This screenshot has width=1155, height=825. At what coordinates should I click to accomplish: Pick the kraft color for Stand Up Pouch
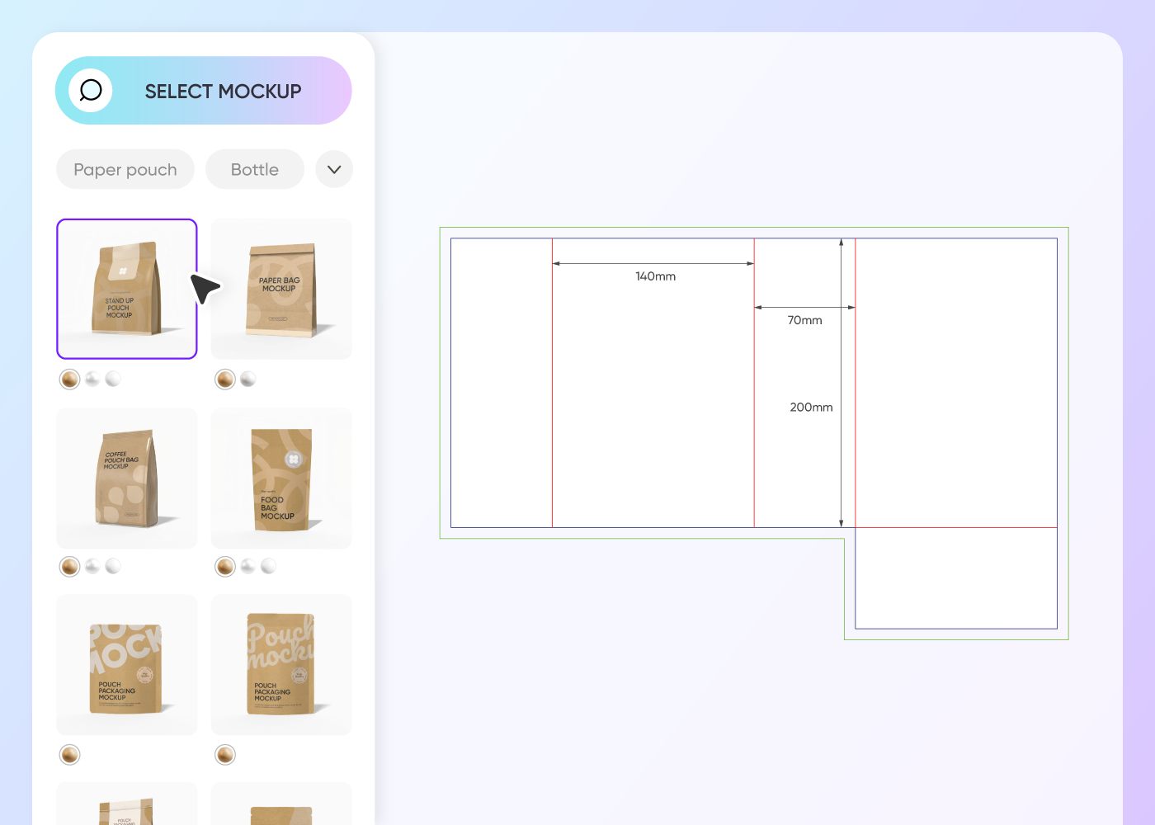(69, 379)
